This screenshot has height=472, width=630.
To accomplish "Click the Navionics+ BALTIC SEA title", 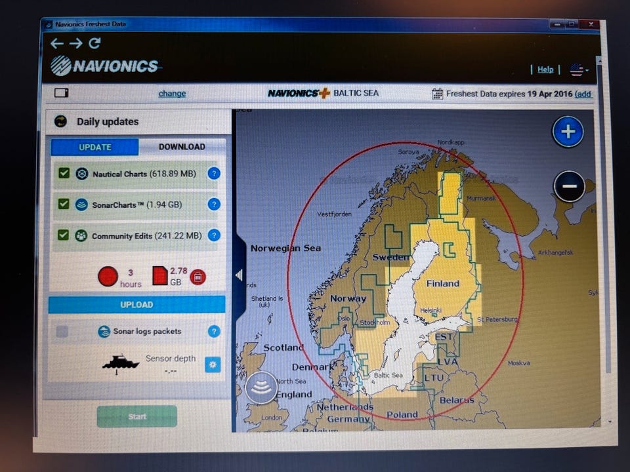I will click(324, 93).
